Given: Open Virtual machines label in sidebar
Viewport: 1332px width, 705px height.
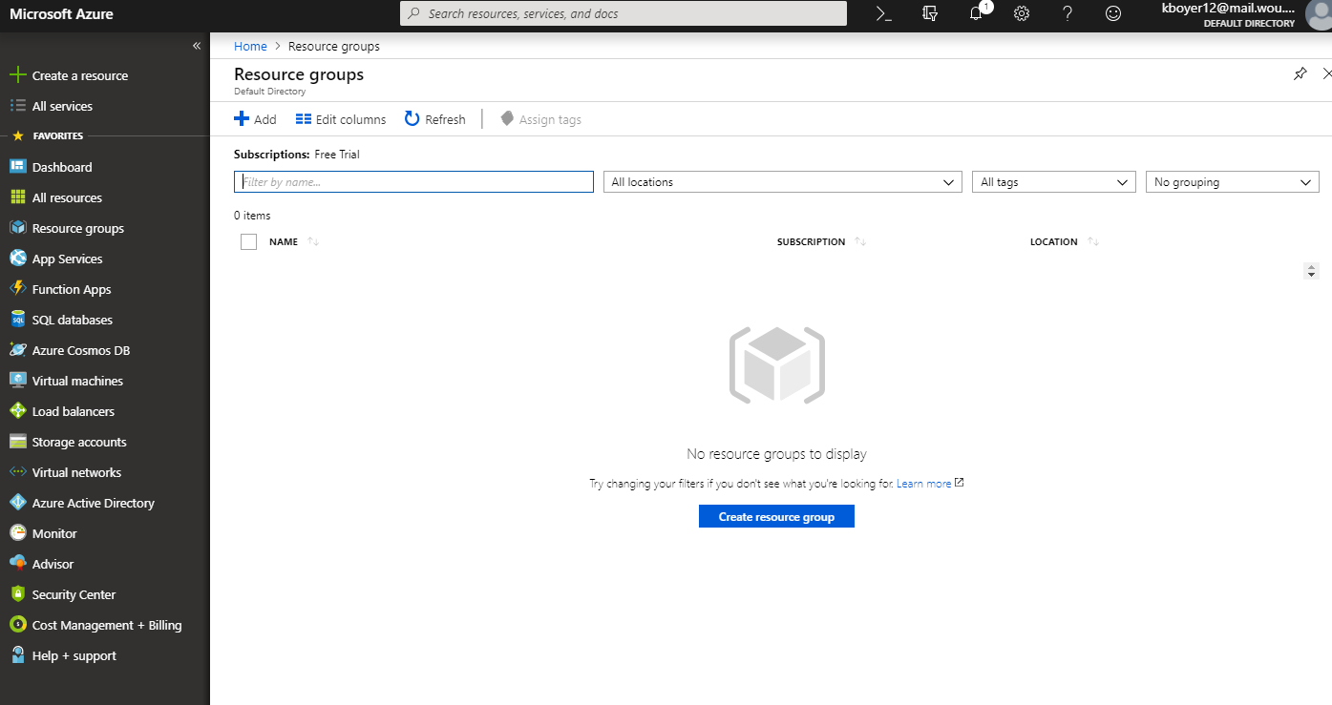Looking at the screenshot, I should [x=77, y=381].
